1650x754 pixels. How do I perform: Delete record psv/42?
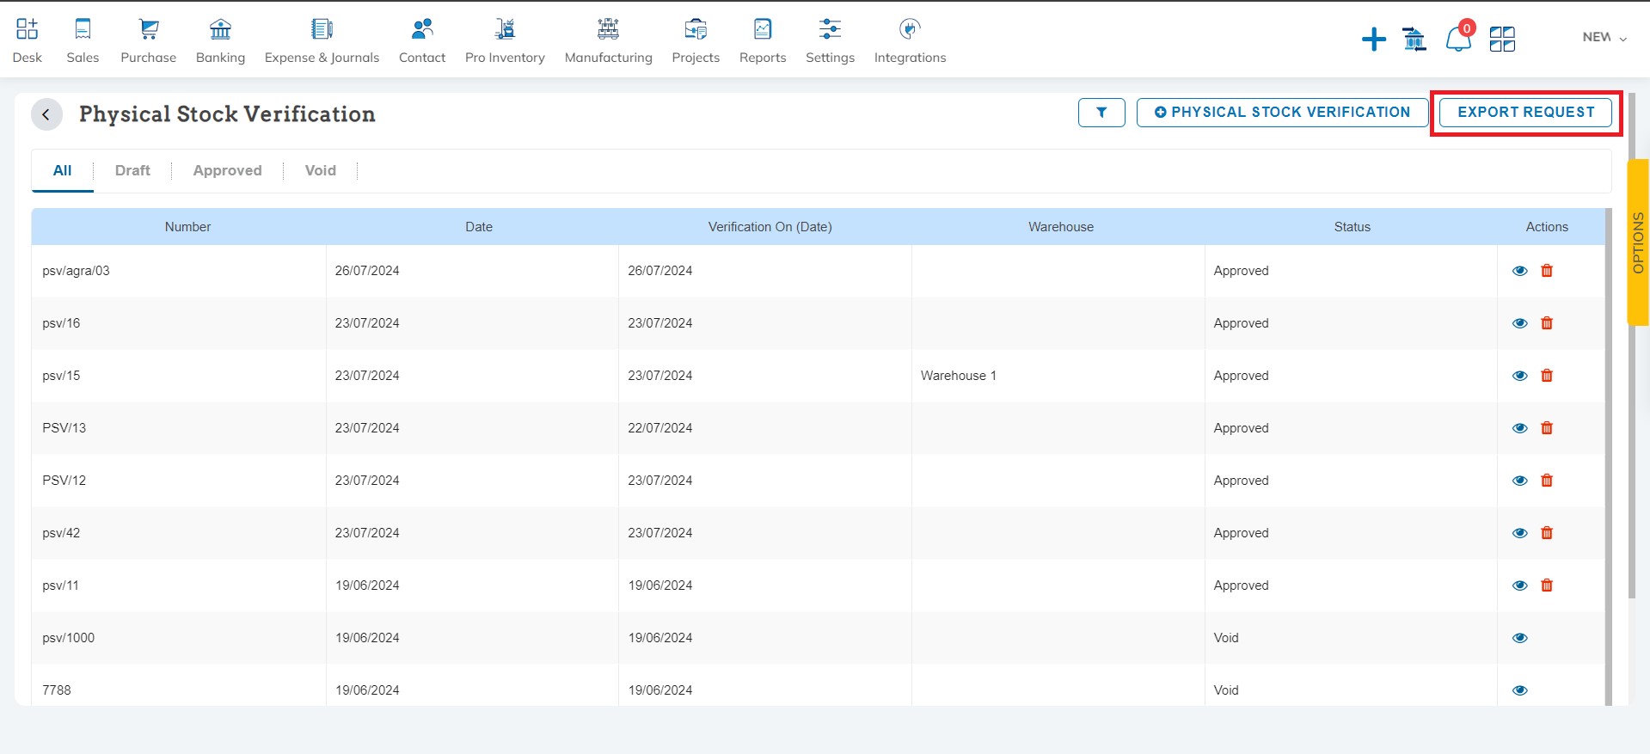click(1547, 533)
